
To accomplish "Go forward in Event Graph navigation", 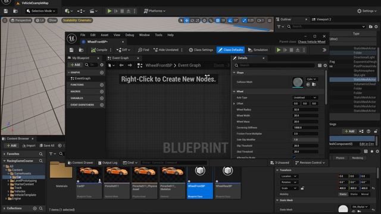I will (x=130, y=65).
